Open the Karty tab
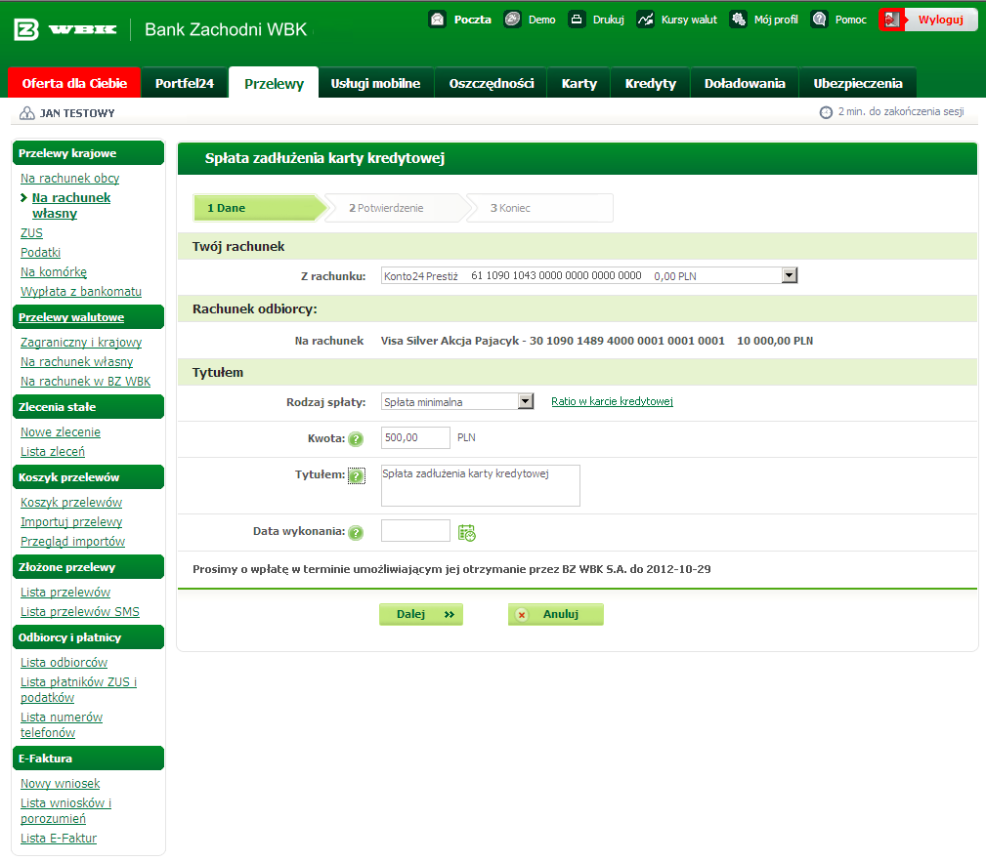The width and height of the screenshot is (986, 861). (x=579, y=83)
